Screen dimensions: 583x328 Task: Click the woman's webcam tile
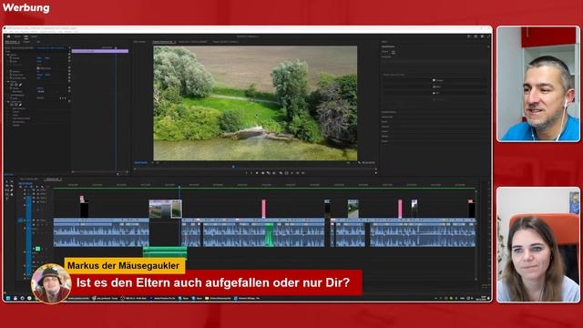tap(538, 245)
